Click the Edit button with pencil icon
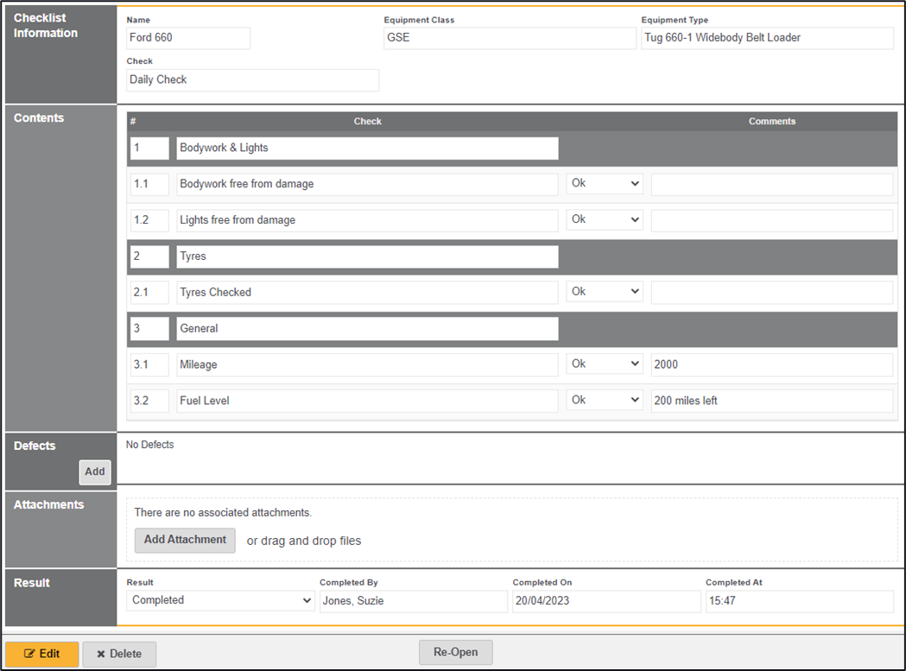The height and width of the screenshot is (671, 906). pos(42,654)
